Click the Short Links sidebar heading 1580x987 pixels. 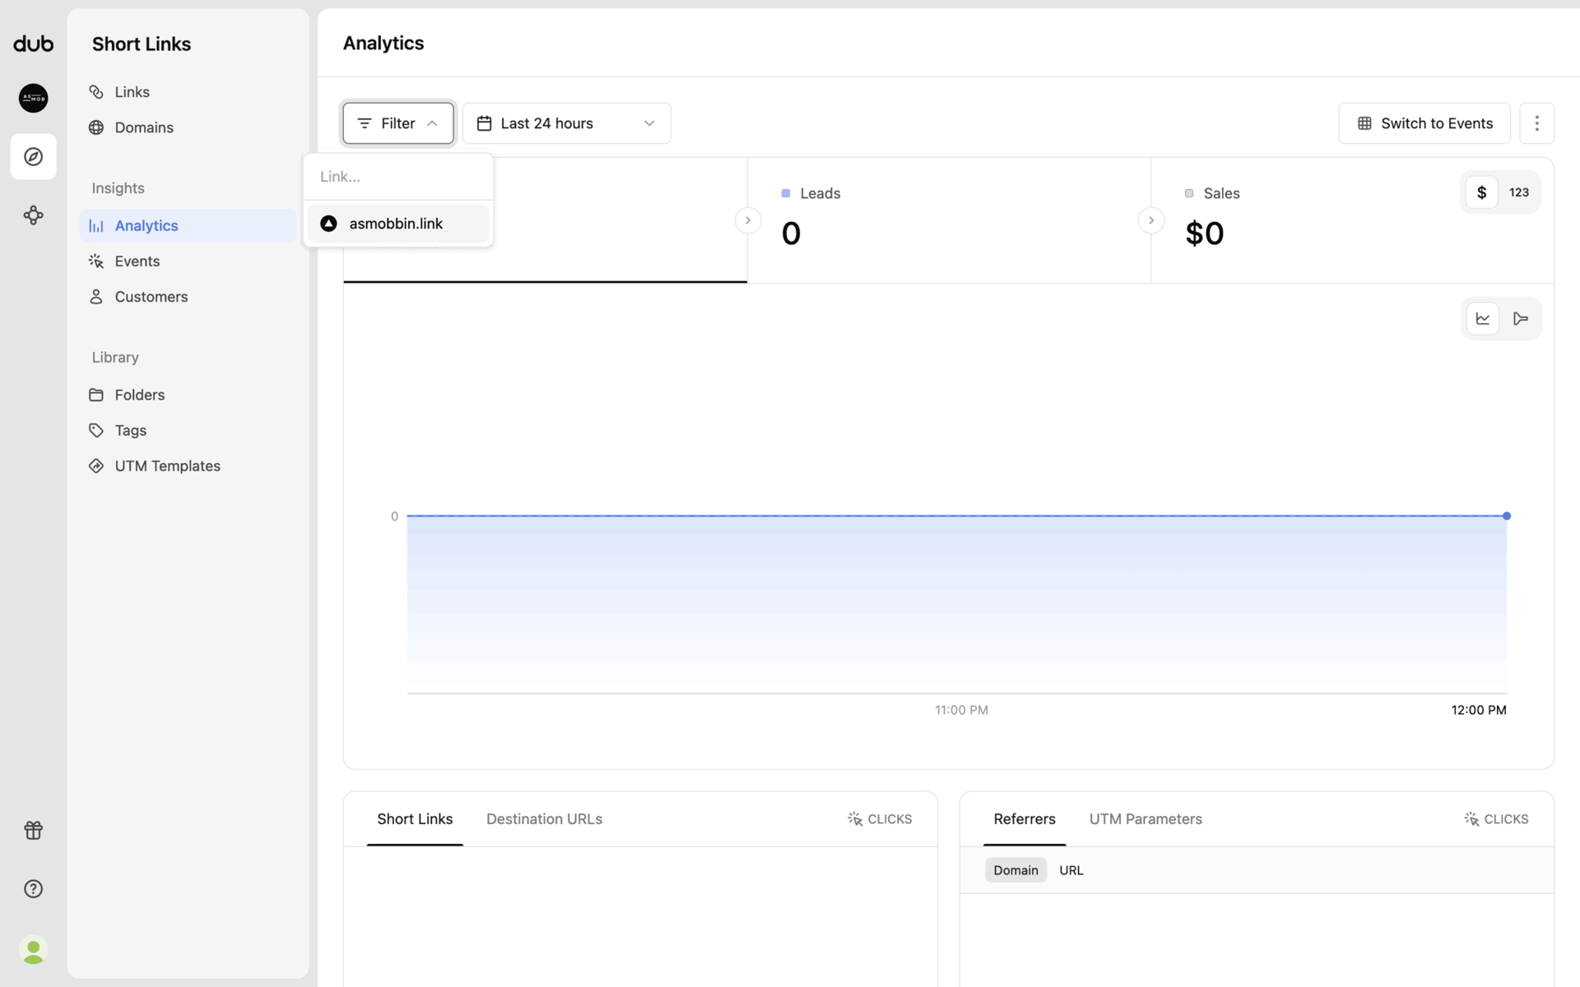142,44
